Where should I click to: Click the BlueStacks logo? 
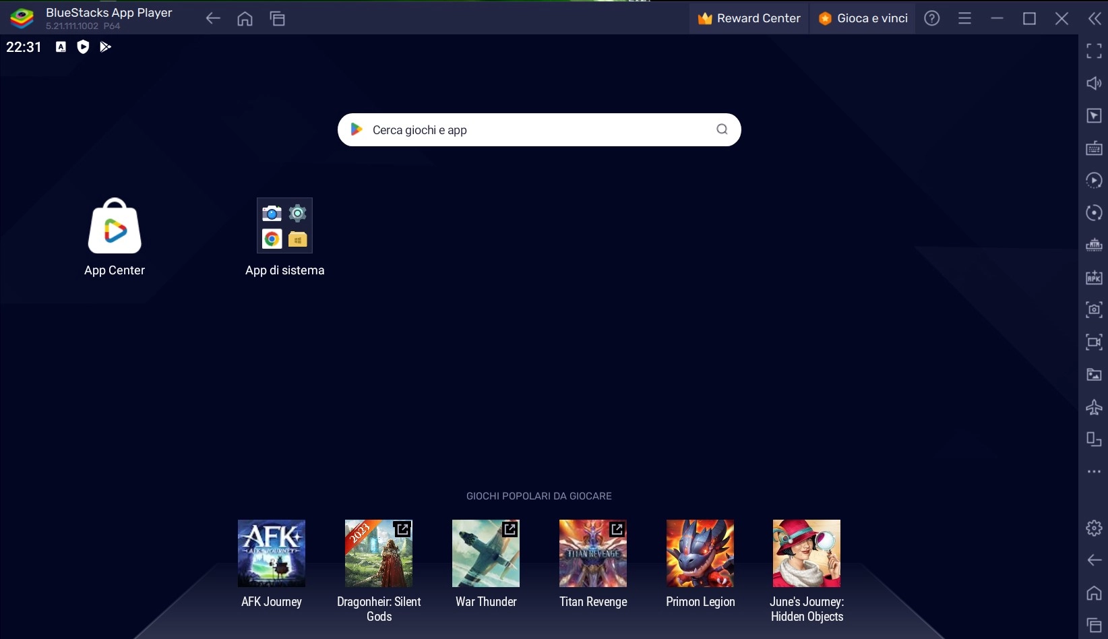22,18
